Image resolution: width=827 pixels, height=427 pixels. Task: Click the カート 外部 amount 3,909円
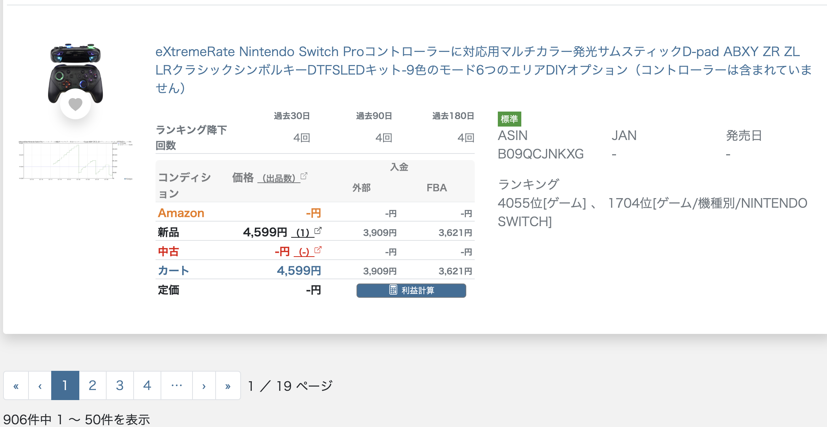tap(380, 271)
